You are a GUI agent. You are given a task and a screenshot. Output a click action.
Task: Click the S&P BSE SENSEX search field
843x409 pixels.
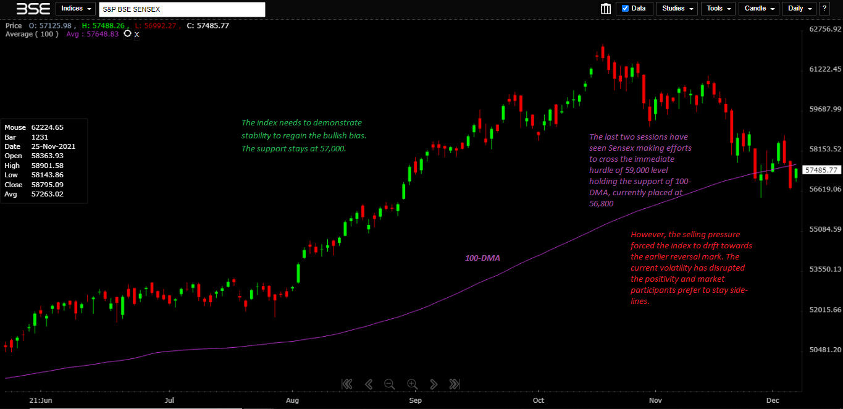point(182,9)
